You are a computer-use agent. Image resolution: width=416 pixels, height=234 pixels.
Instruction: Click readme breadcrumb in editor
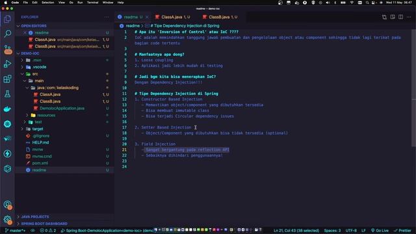point(133,26)
